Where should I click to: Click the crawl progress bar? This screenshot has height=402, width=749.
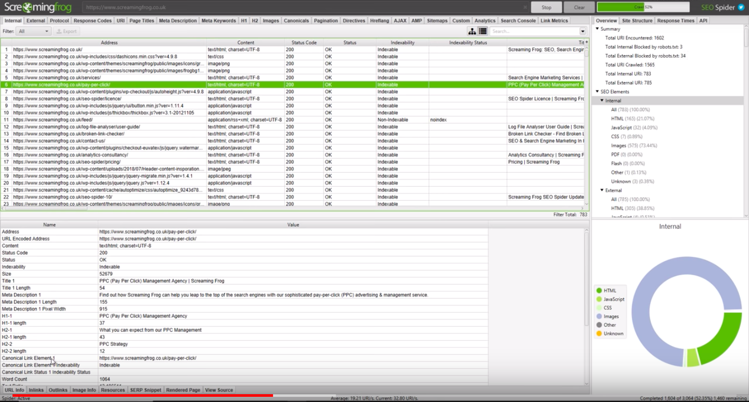(644, 7)
